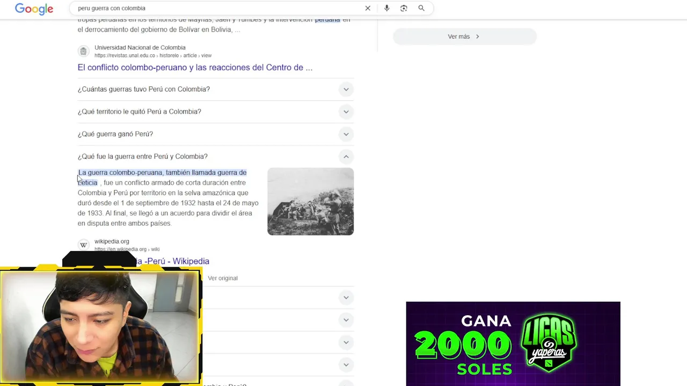Click the highlighted text 'La guerra colombo-peruana'

(120, 173)
